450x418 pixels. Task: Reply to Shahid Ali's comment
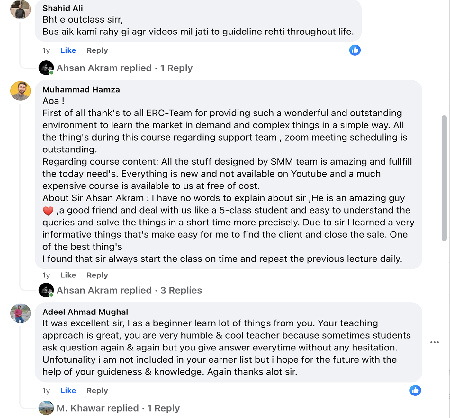pyautogui.click(x=97, y=50)
